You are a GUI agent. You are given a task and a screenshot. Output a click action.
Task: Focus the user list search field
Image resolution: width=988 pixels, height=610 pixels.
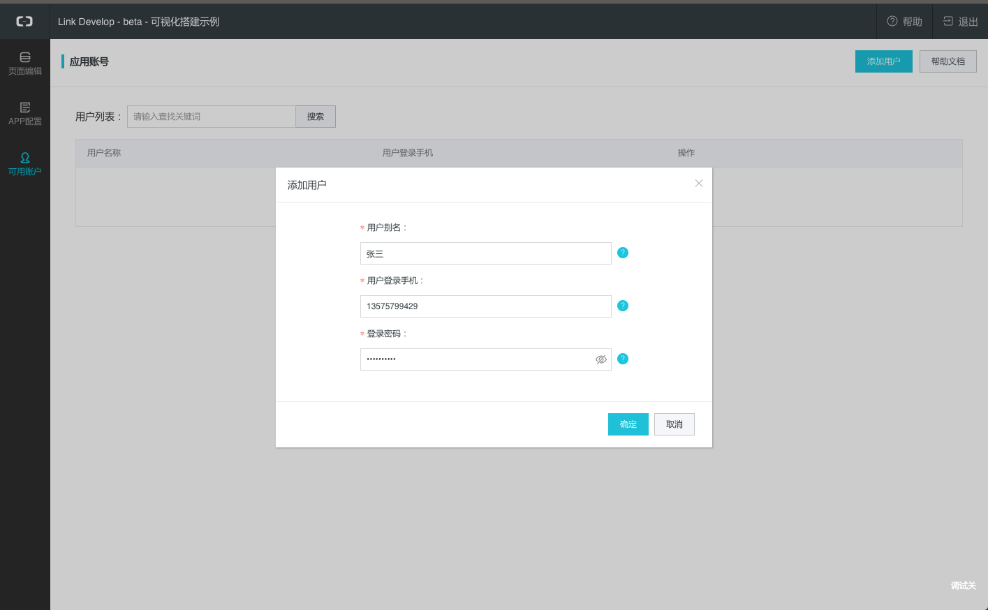pyautogui.click(x=212, y=117)
